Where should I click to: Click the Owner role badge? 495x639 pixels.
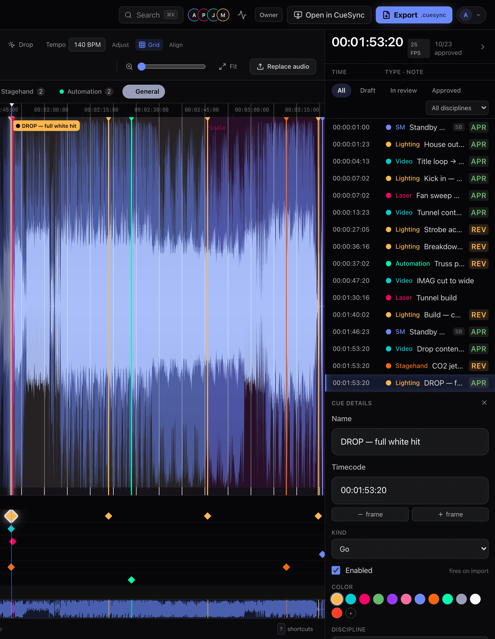[x=269, y=15]
